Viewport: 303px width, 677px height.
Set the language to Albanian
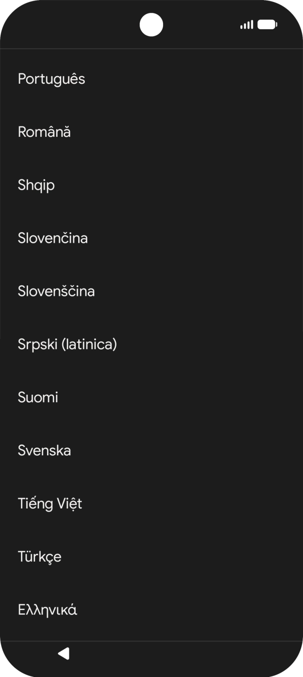pyautogui.click(x=36, y=186)
